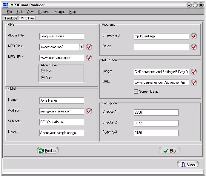
Task: Minimize the MP3Guard Producer window
Action: pyautogui.click(x=189, y=5)
